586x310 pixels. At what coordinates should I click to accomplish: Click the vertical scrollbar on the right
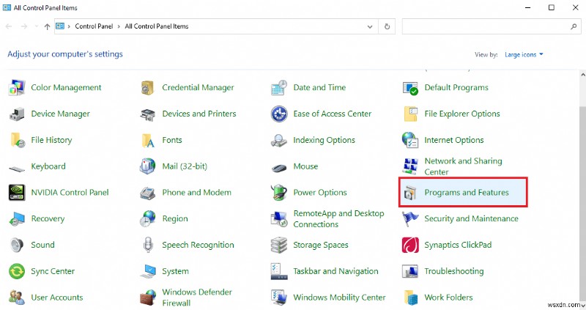point(581,183)
